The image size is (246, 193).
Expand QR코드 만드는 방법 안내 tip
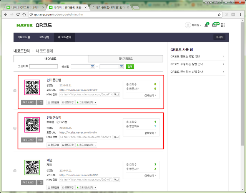coord(198,56)
